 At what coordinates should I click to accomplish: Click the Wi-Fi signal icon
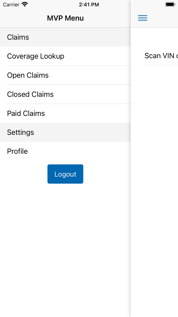[25, 4]
